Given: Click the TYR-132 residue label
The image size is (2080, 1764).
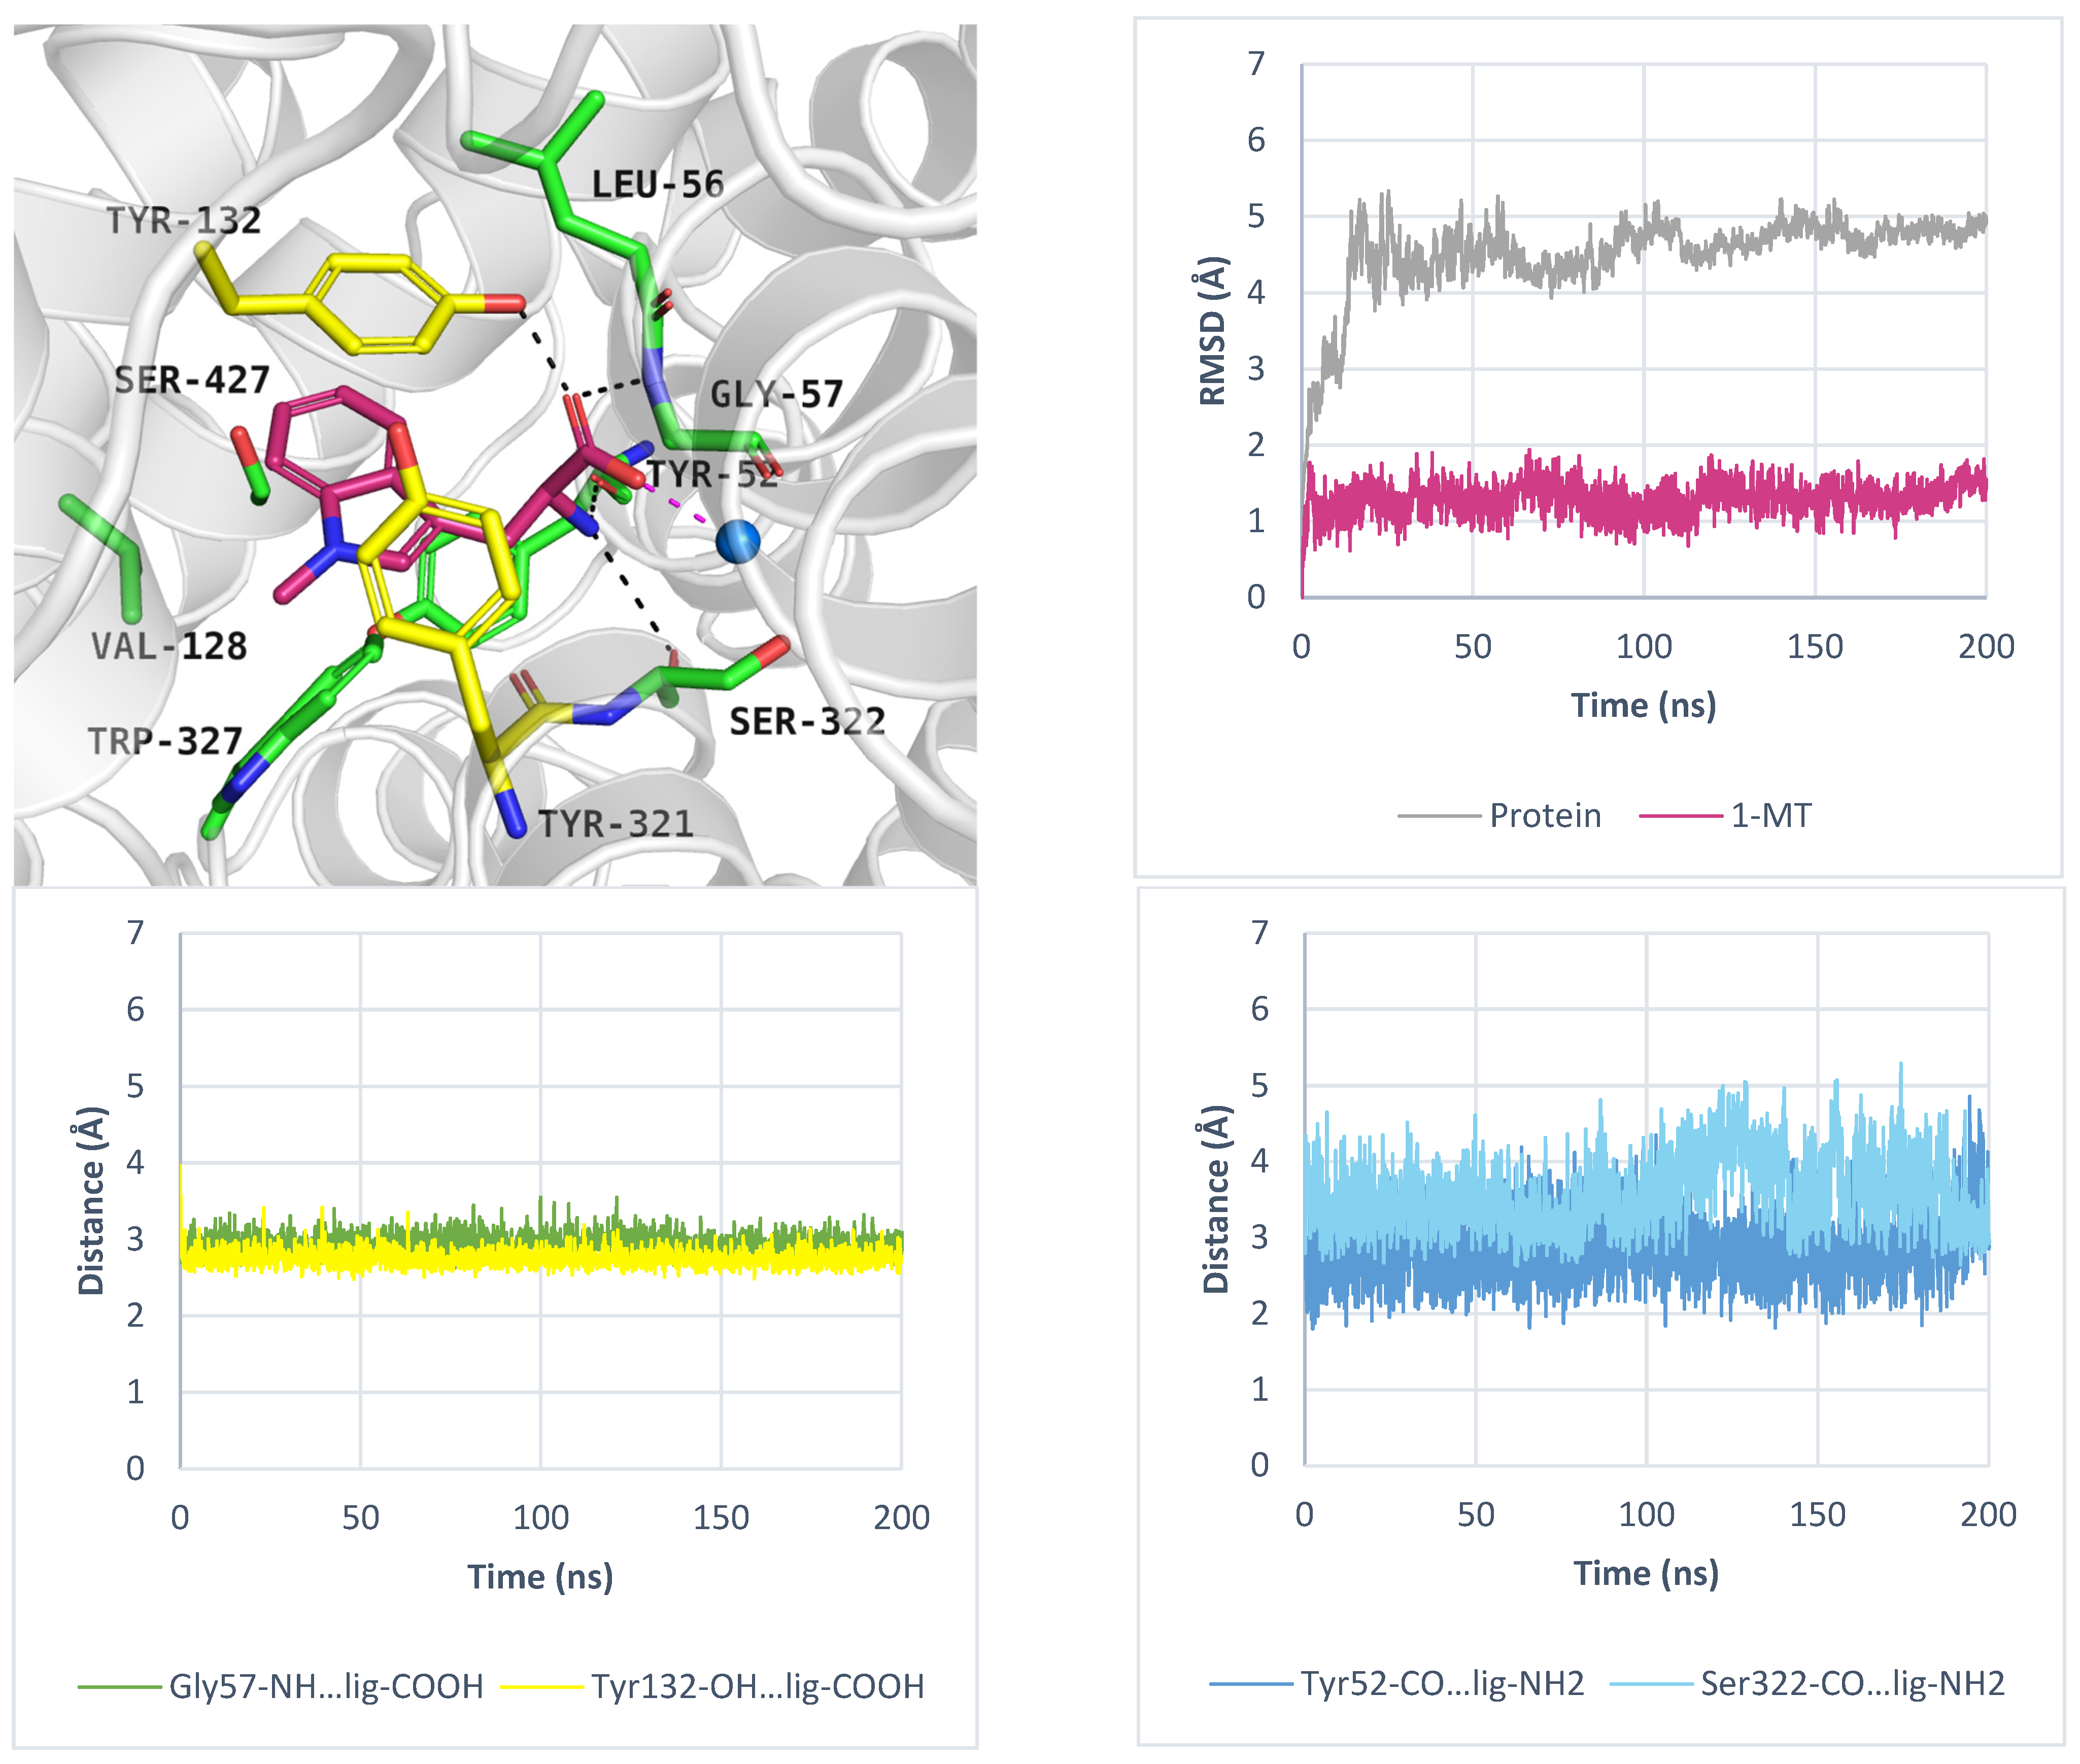Looking at the screenshot, I should point(183,220).
